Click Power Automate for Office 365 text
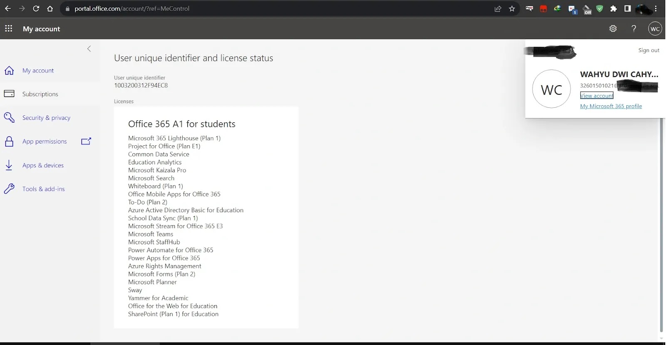Image resolution: width=666 pixels, height=345 pixels. click(x=171, y=250)
